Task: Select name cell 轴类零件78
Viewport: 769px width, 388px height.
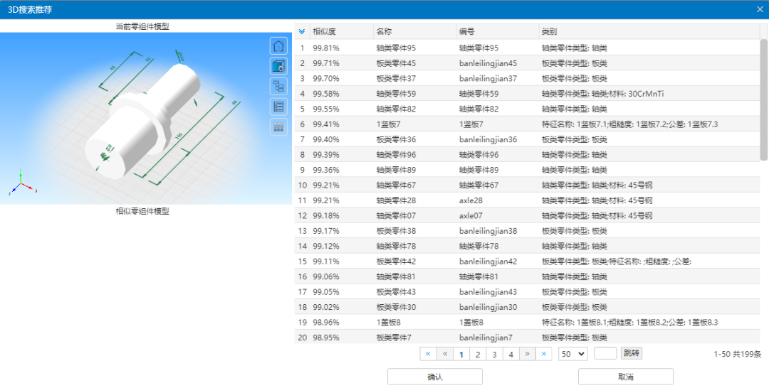Action: coord(414,246)
